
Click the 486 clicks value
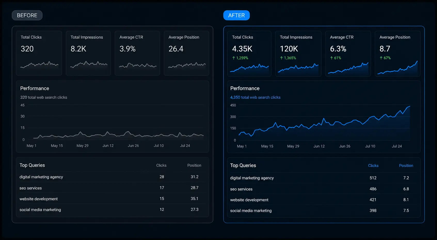[x=373, y=189]
